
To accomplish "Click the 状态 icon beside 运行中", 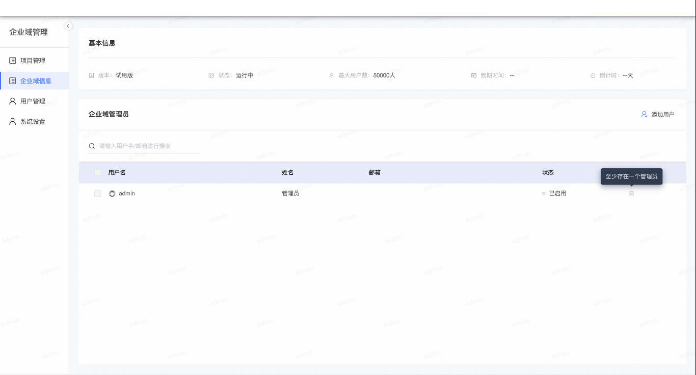I will coord(211,75).
